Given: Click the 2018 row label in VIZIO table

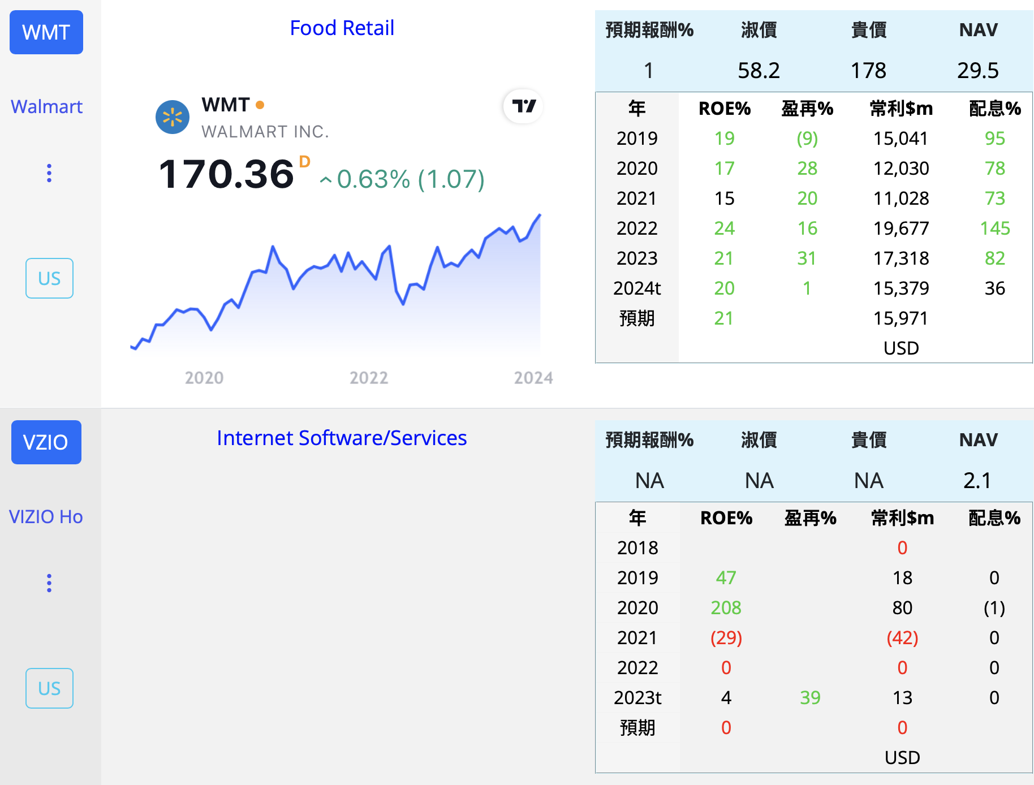Looking at the screenshot, I should (x=637, y=547).
